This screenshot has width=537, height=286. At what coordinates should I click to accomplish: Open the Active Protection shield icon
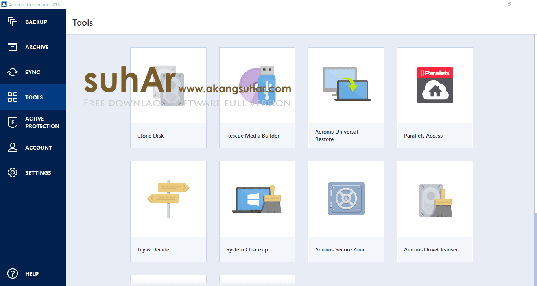click(x=13, y=122)
